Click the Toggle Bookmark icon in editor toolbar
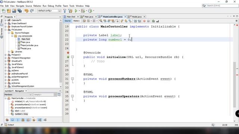Image resolution: width=239 pixels, height=134 pixels. pyautogui.click(x=130, y=21)
